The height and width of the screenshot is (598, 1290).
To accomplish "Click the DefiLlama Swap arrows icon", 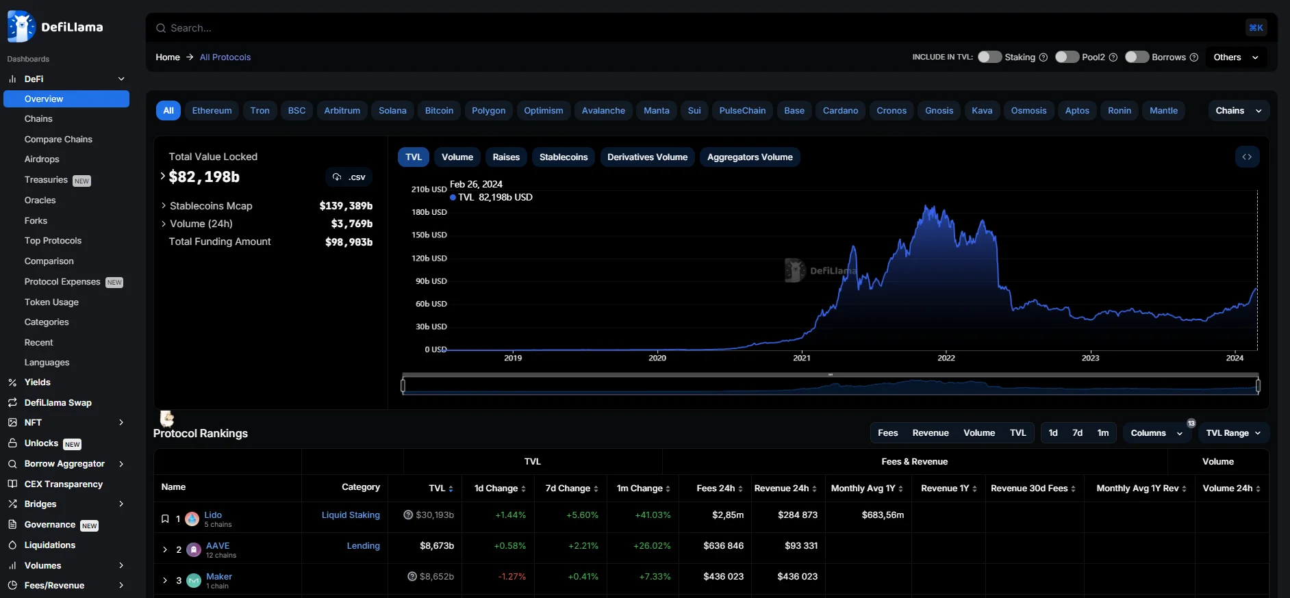I will [x=12, y=403].
